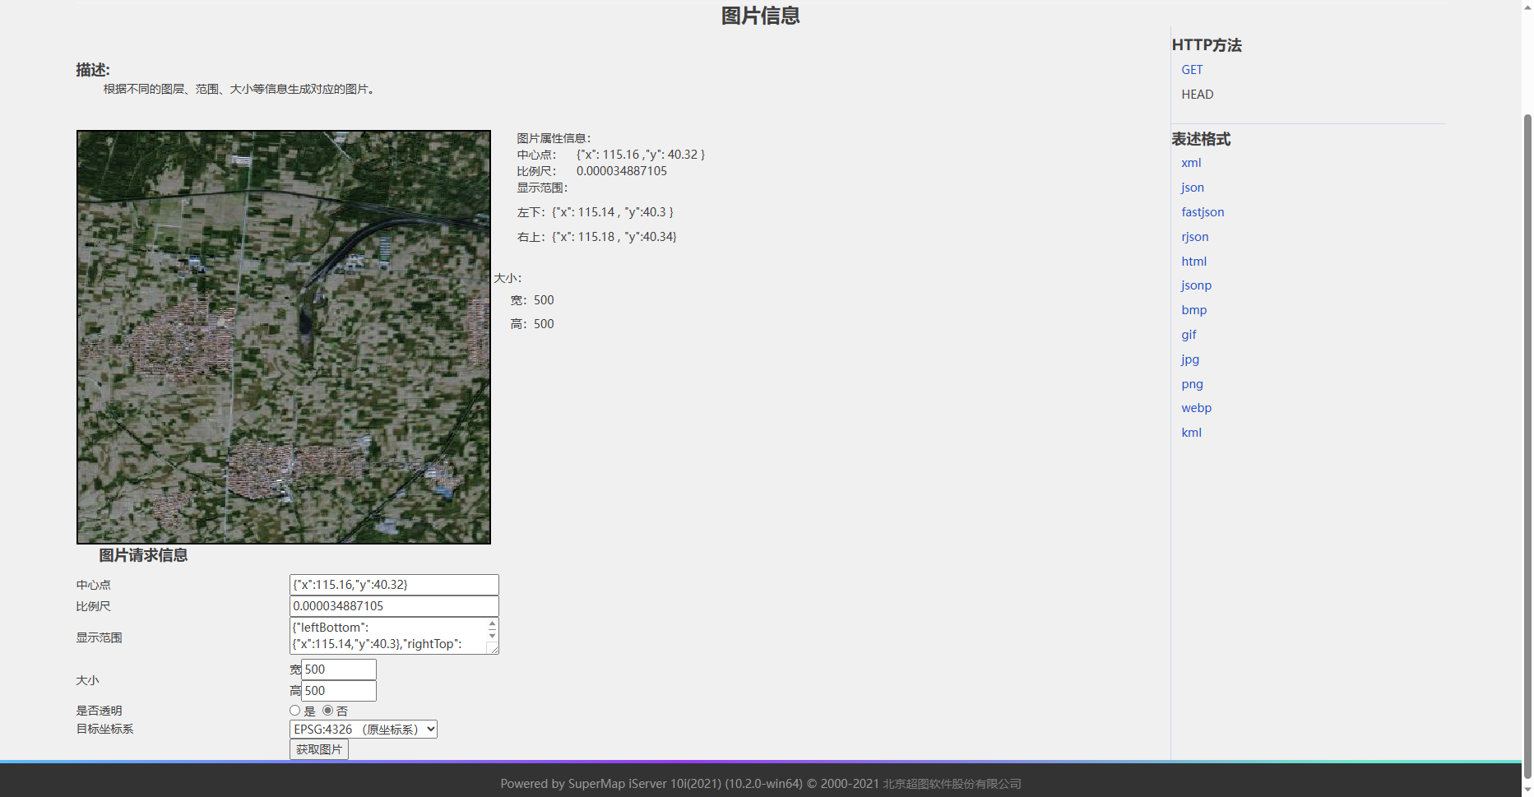Open the jsonp format link
This screenshot has height=797, width=1534.
coord(1197,285)
